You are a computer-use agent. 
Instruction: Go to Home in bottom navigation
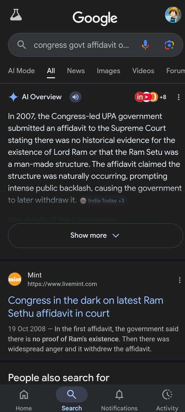pyautogui.click(x=24, y=400)
